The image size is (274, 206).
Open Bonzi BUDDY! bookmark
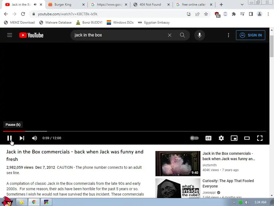click(89, 23)
